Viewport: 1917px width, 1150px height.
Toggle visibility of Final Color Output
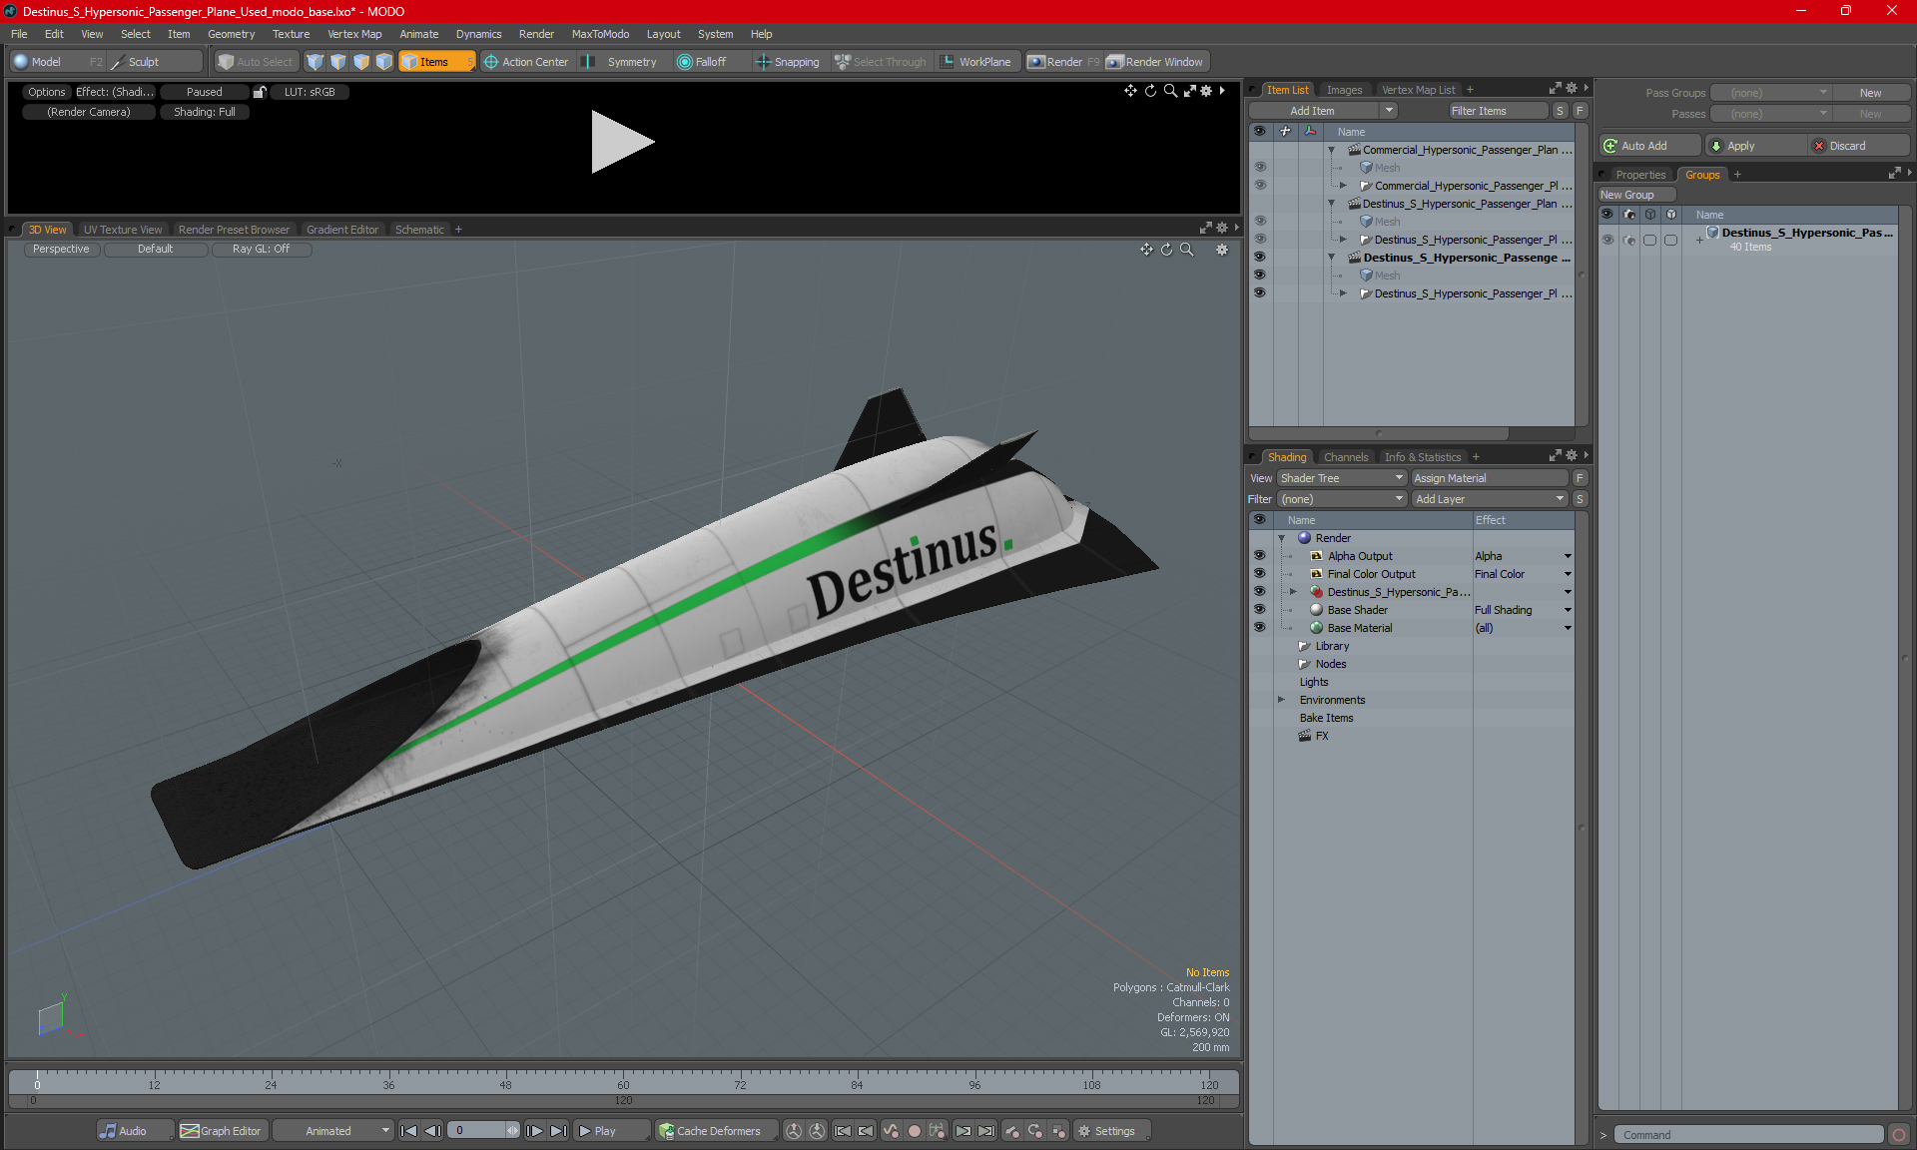[1259, 574]
